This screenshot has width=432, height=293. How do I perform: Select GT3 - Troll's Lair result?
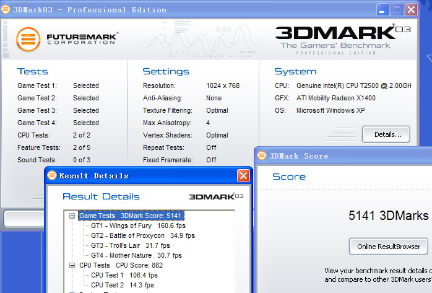coord(130,245)
